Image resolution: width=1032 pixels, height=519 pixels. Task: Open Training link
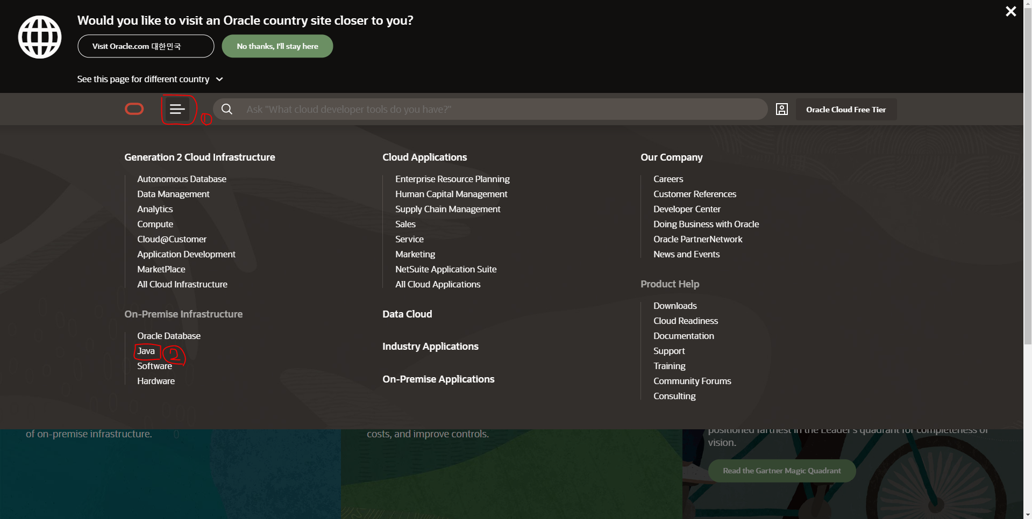click(x=670, y=366)
